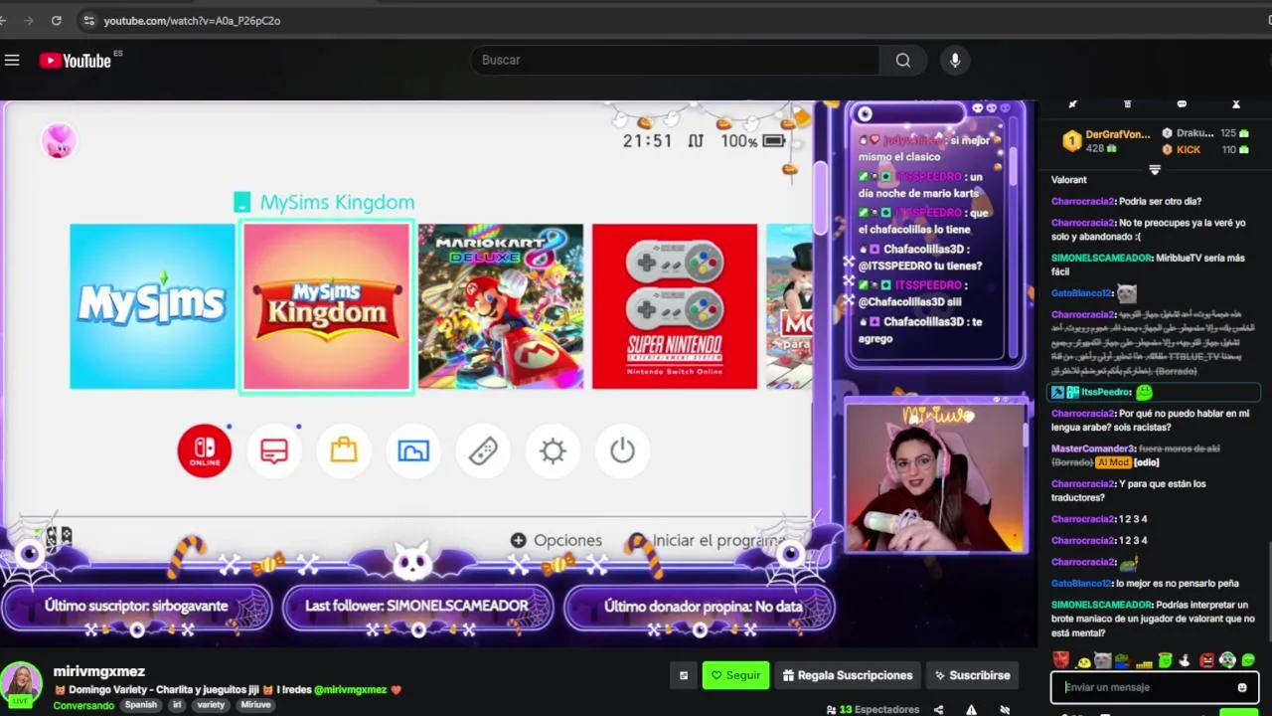Click the square icon left of Seguir
The height and width of the screenshot is (716, 1272).
click(x=683, y=675)
